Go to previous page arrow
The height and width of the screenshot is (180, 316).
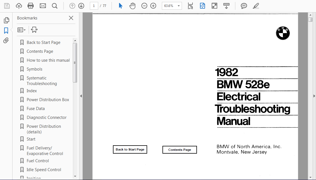pos(72,6)
